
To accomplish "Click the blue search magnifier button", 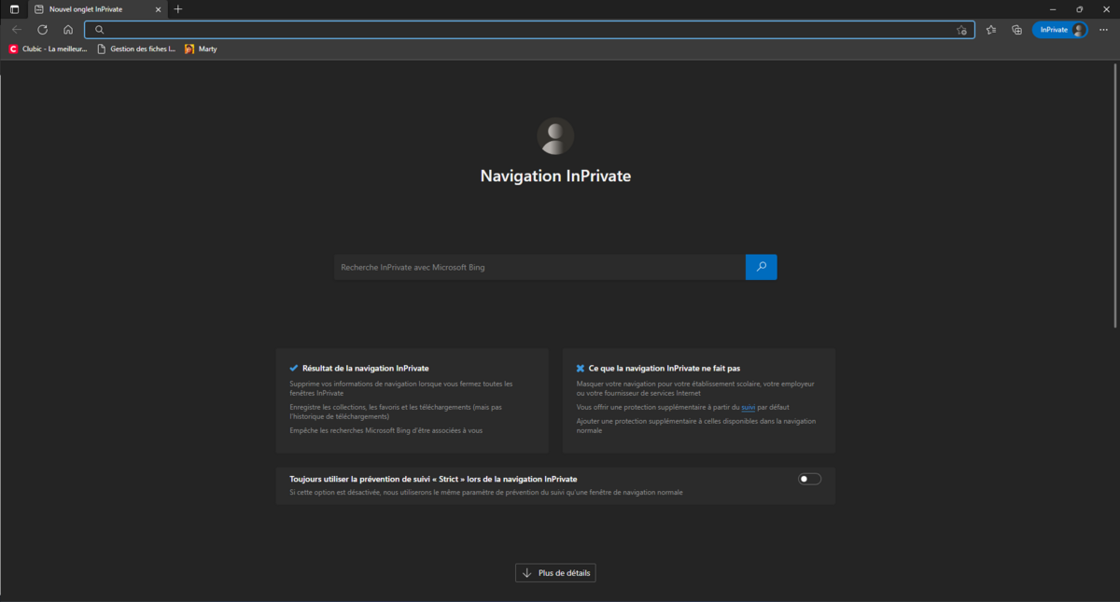I will click(762, 267).
